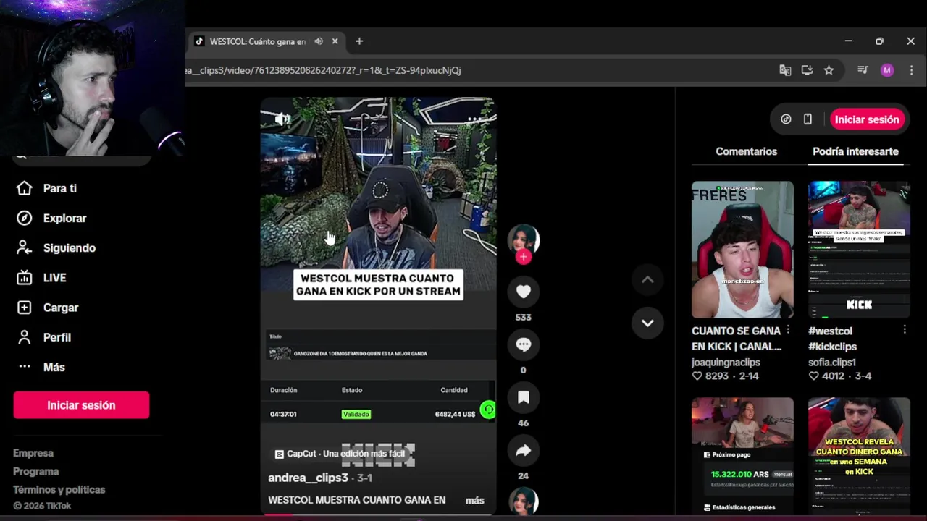Click the browser address bar URL
This screenshot has height=521, width=927.
(x=324, y=70)
